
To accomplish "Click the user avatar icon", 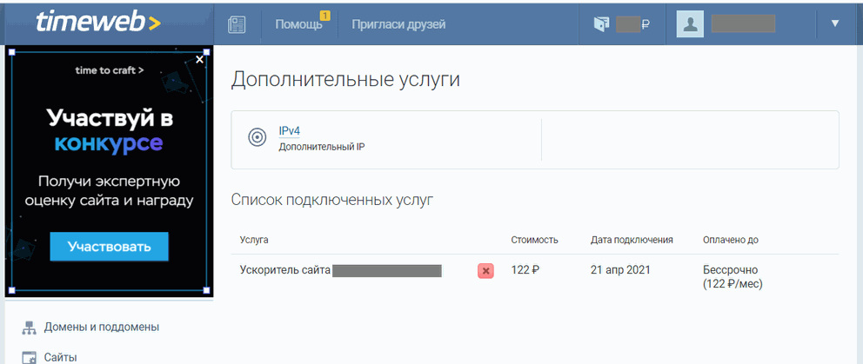I will 691,24.
